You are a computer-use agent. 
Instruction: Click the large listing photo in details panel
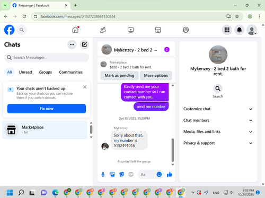(x=218, y=55)
